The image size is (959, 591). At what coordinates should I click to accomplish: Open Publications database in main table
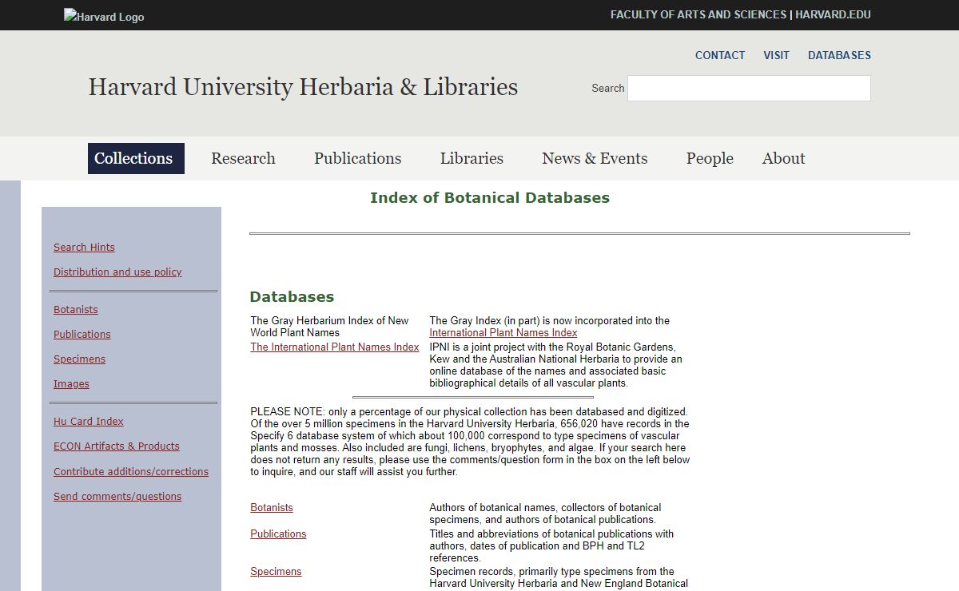[x=278, y=533]
